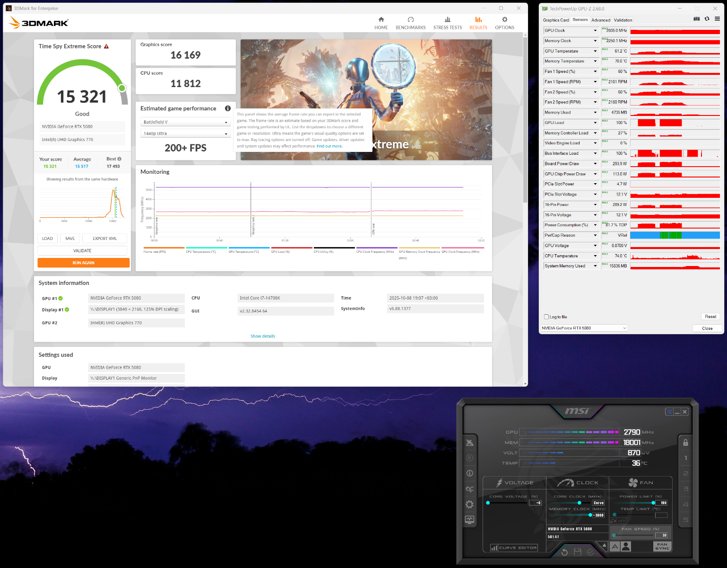Expand the Board Power Draw sensor dropdown

(x=595, y=164)
